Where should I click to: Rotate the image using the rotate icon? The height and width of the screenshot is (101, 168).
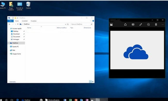pyautogui.click(x=148, y=25)
